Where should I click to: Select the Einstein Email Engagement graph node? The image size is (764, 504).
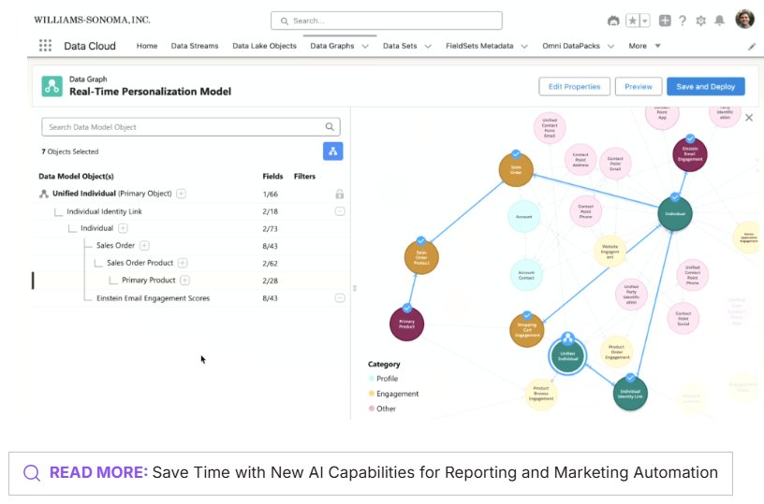(x=690, y=154)
